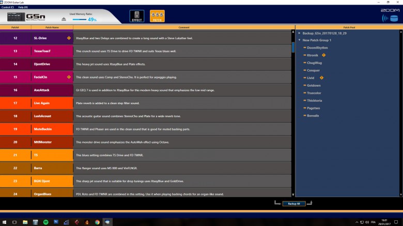Click the patch list scrollbar thumb
403x226 pixels.
point(293,47)
